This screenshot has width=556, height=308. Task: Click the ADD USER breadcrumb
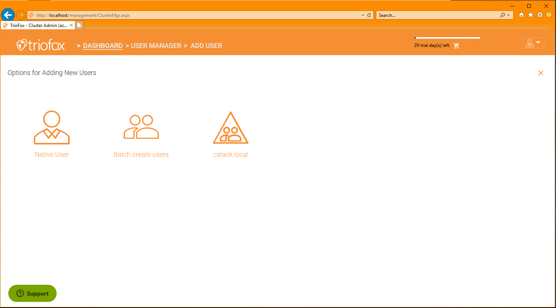click(206, 46)
